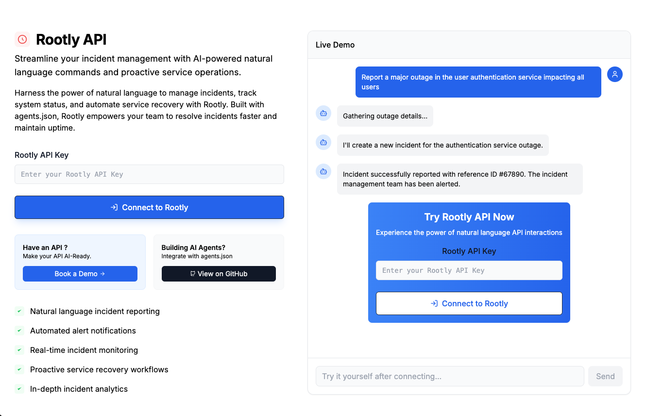The height and width of the screenshot is (416, 646).
Task: Click the 'Try it yourself' chat input
Action: point(450,376)
